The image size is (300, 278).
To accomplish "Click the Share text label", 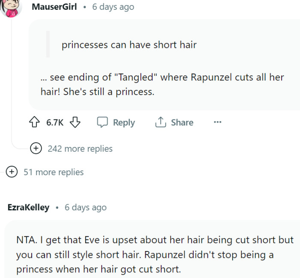I will point(182,123).
